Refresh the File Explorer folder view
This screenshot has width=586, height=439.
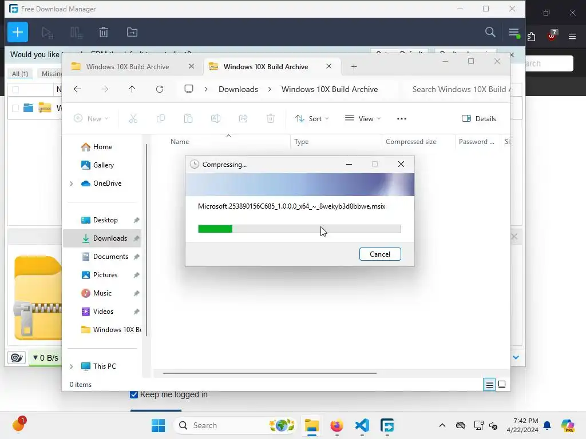tap(160, 89)
